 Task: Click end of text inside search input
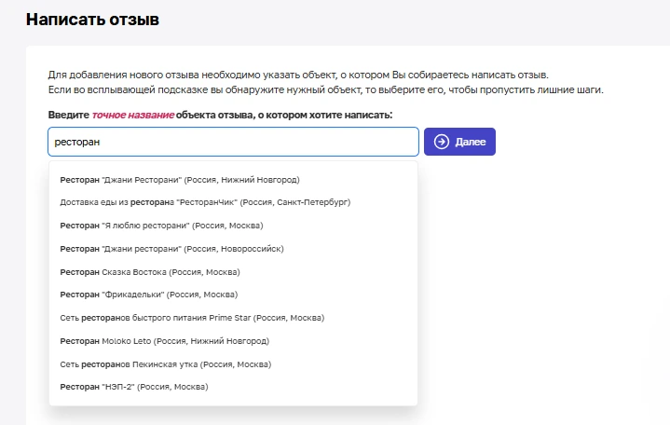point(101,142)
